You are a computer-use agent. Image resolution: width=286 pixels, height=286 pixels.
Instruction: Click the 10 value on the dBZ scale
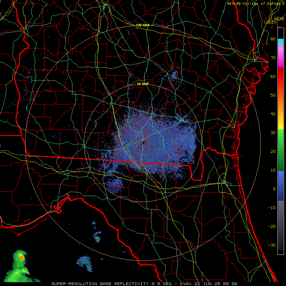coord(273,170)
